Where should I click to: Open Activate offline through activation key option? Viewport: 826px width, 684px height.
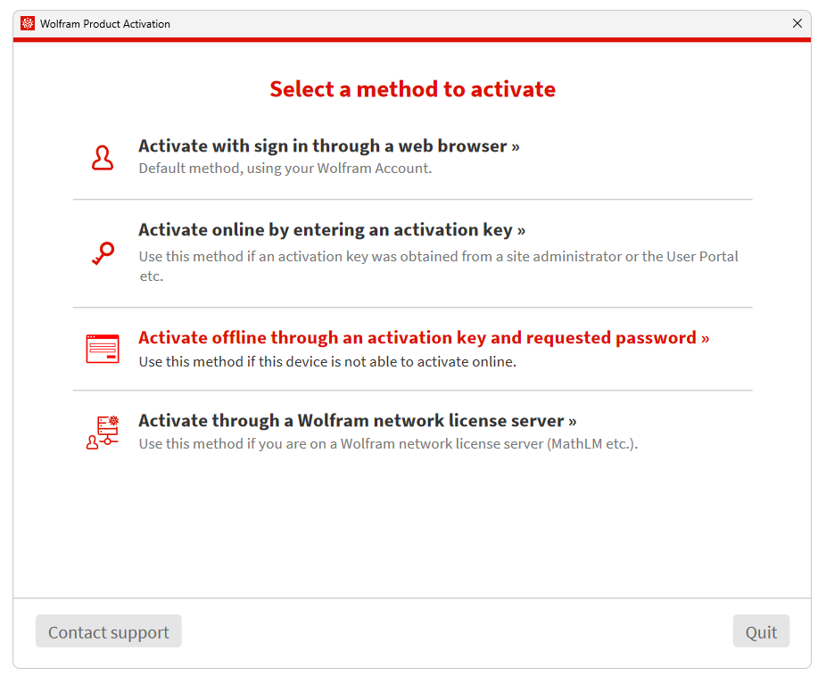pos(424,337)
